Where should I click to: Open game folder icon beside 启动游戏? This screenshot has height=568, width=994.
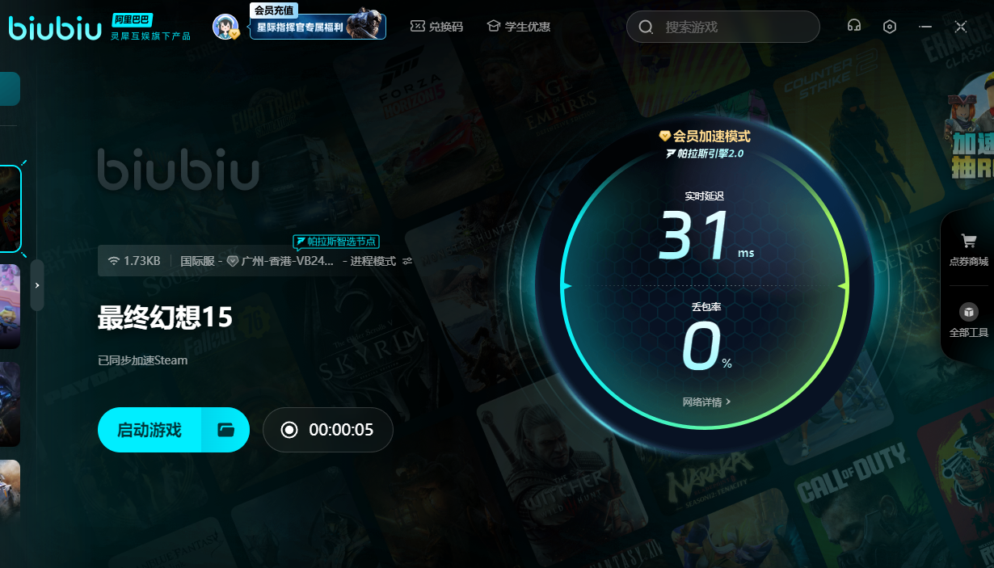(225, 430)
